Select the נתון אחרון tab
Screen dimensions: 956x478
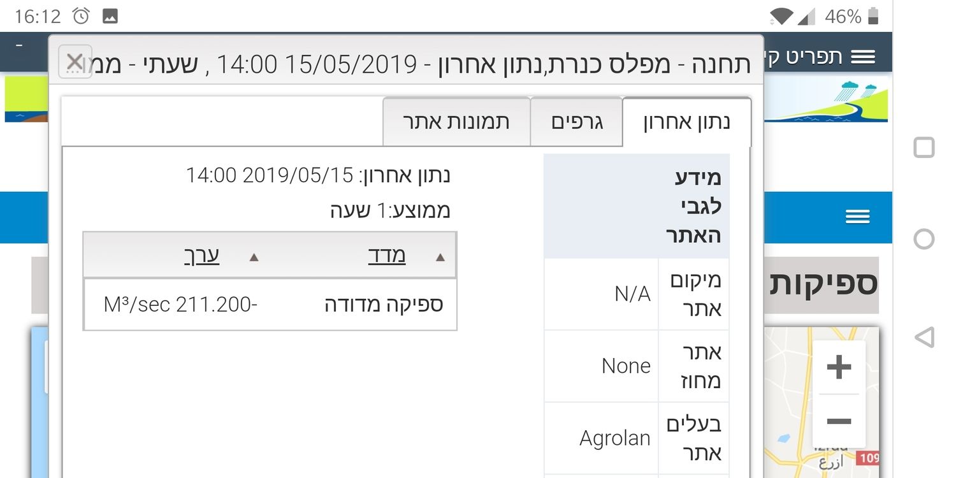[x=686, y=122]
